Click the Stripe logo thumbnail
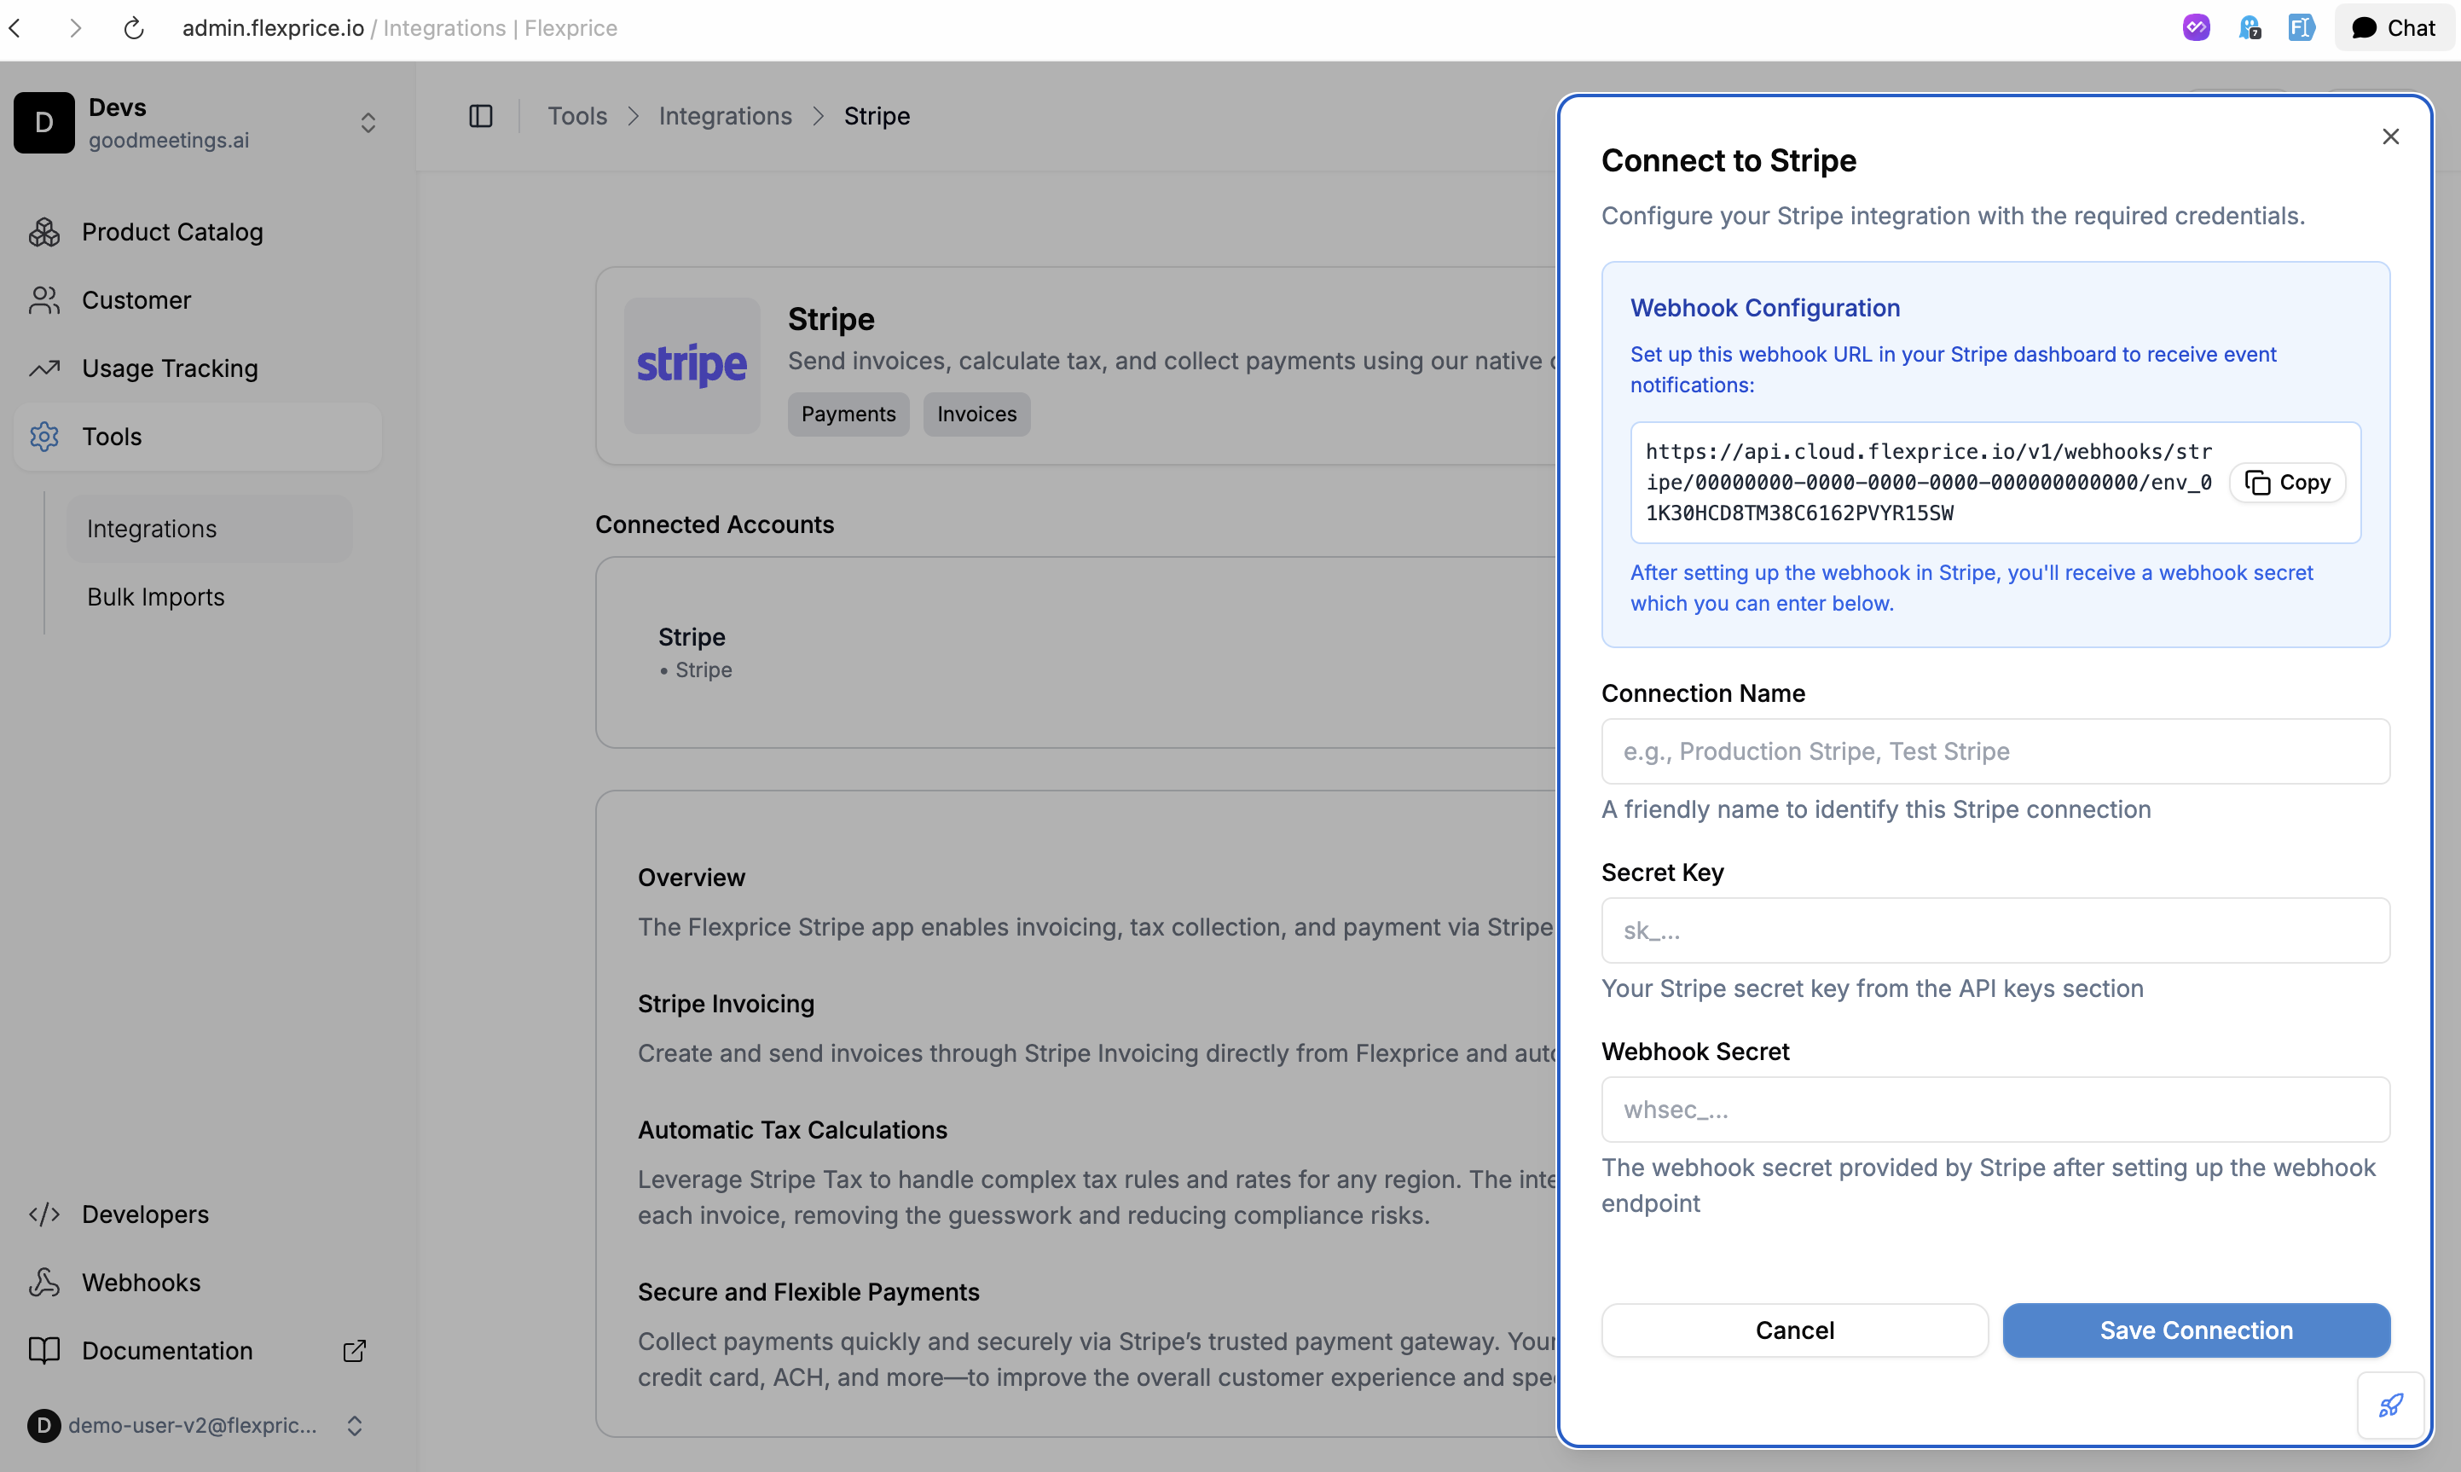 coord(691,365)
